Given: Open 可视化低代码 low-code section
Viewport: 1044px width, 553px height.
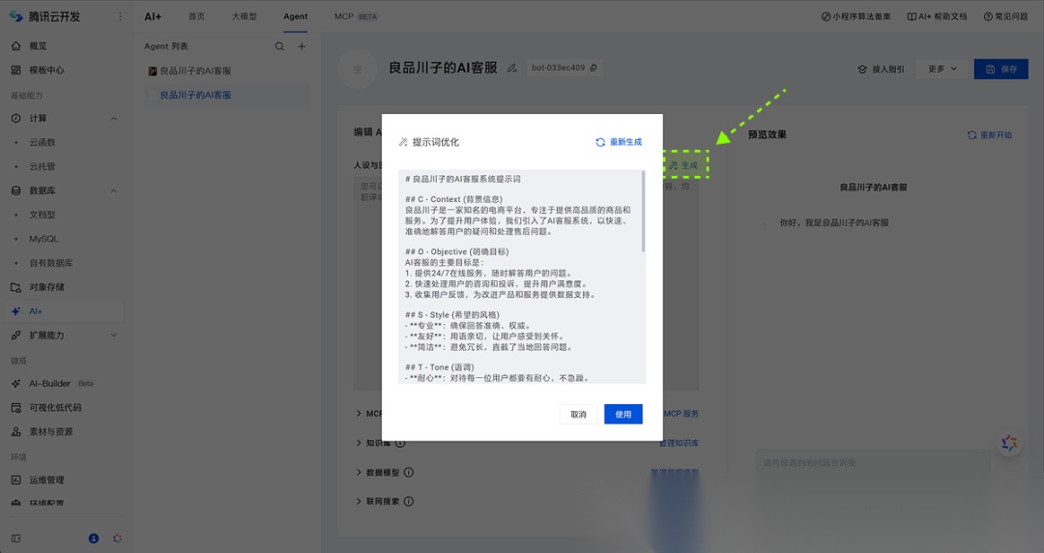Looking at the screenshot, I should tap(54, 408).
